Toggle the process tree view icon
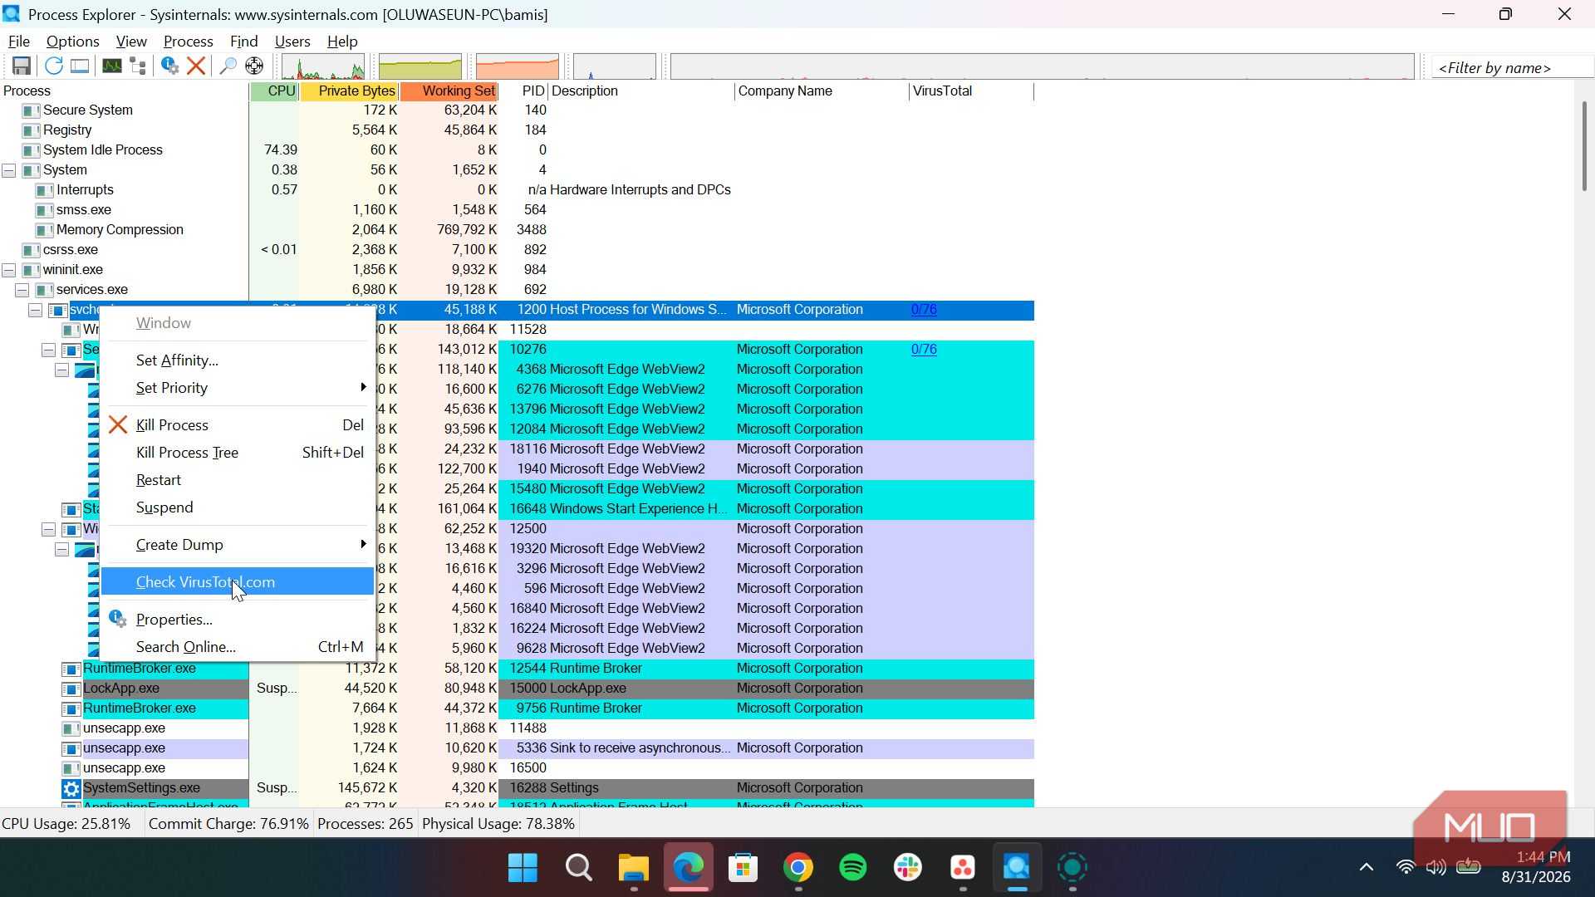 click(x=138, y=66)
